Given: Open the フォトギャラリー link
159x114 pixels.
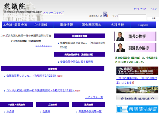Looking at the screenshot, I should pos(43,46).
